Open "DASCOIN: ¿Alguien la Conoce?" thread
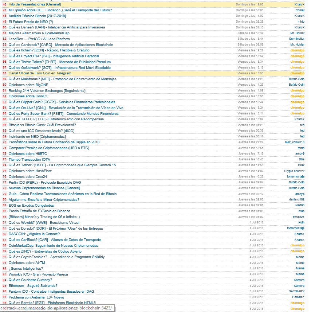Viewport: 311px width, 312px height. tap(34, 234)
